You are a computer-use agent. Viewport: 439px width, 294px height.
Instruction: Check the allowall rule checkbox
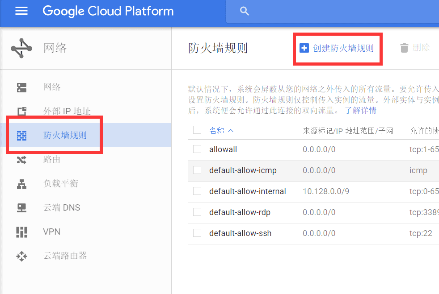click(197, 149)
